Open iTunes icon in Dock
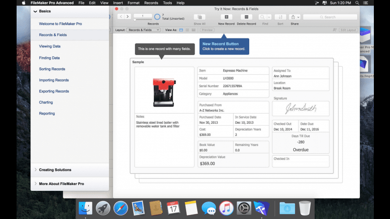 point(226,208)
